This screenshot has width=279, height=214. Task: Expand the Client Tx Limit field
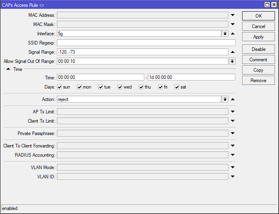pyautogui.click(x=232, y=121)
